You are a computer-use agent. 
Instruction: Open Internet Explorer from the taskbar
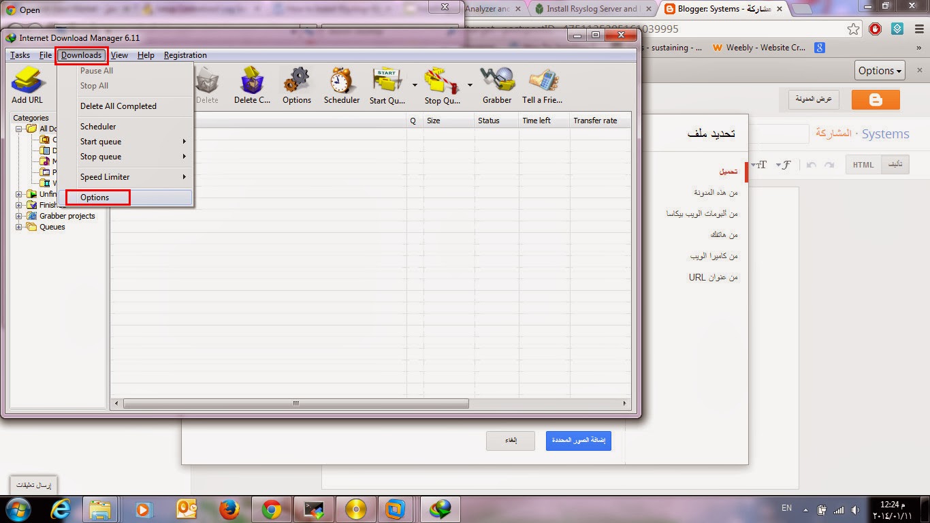(x=61, y=509)
